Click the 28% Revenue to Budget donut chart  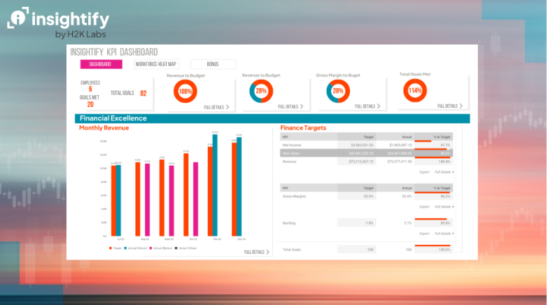point(261,91)
